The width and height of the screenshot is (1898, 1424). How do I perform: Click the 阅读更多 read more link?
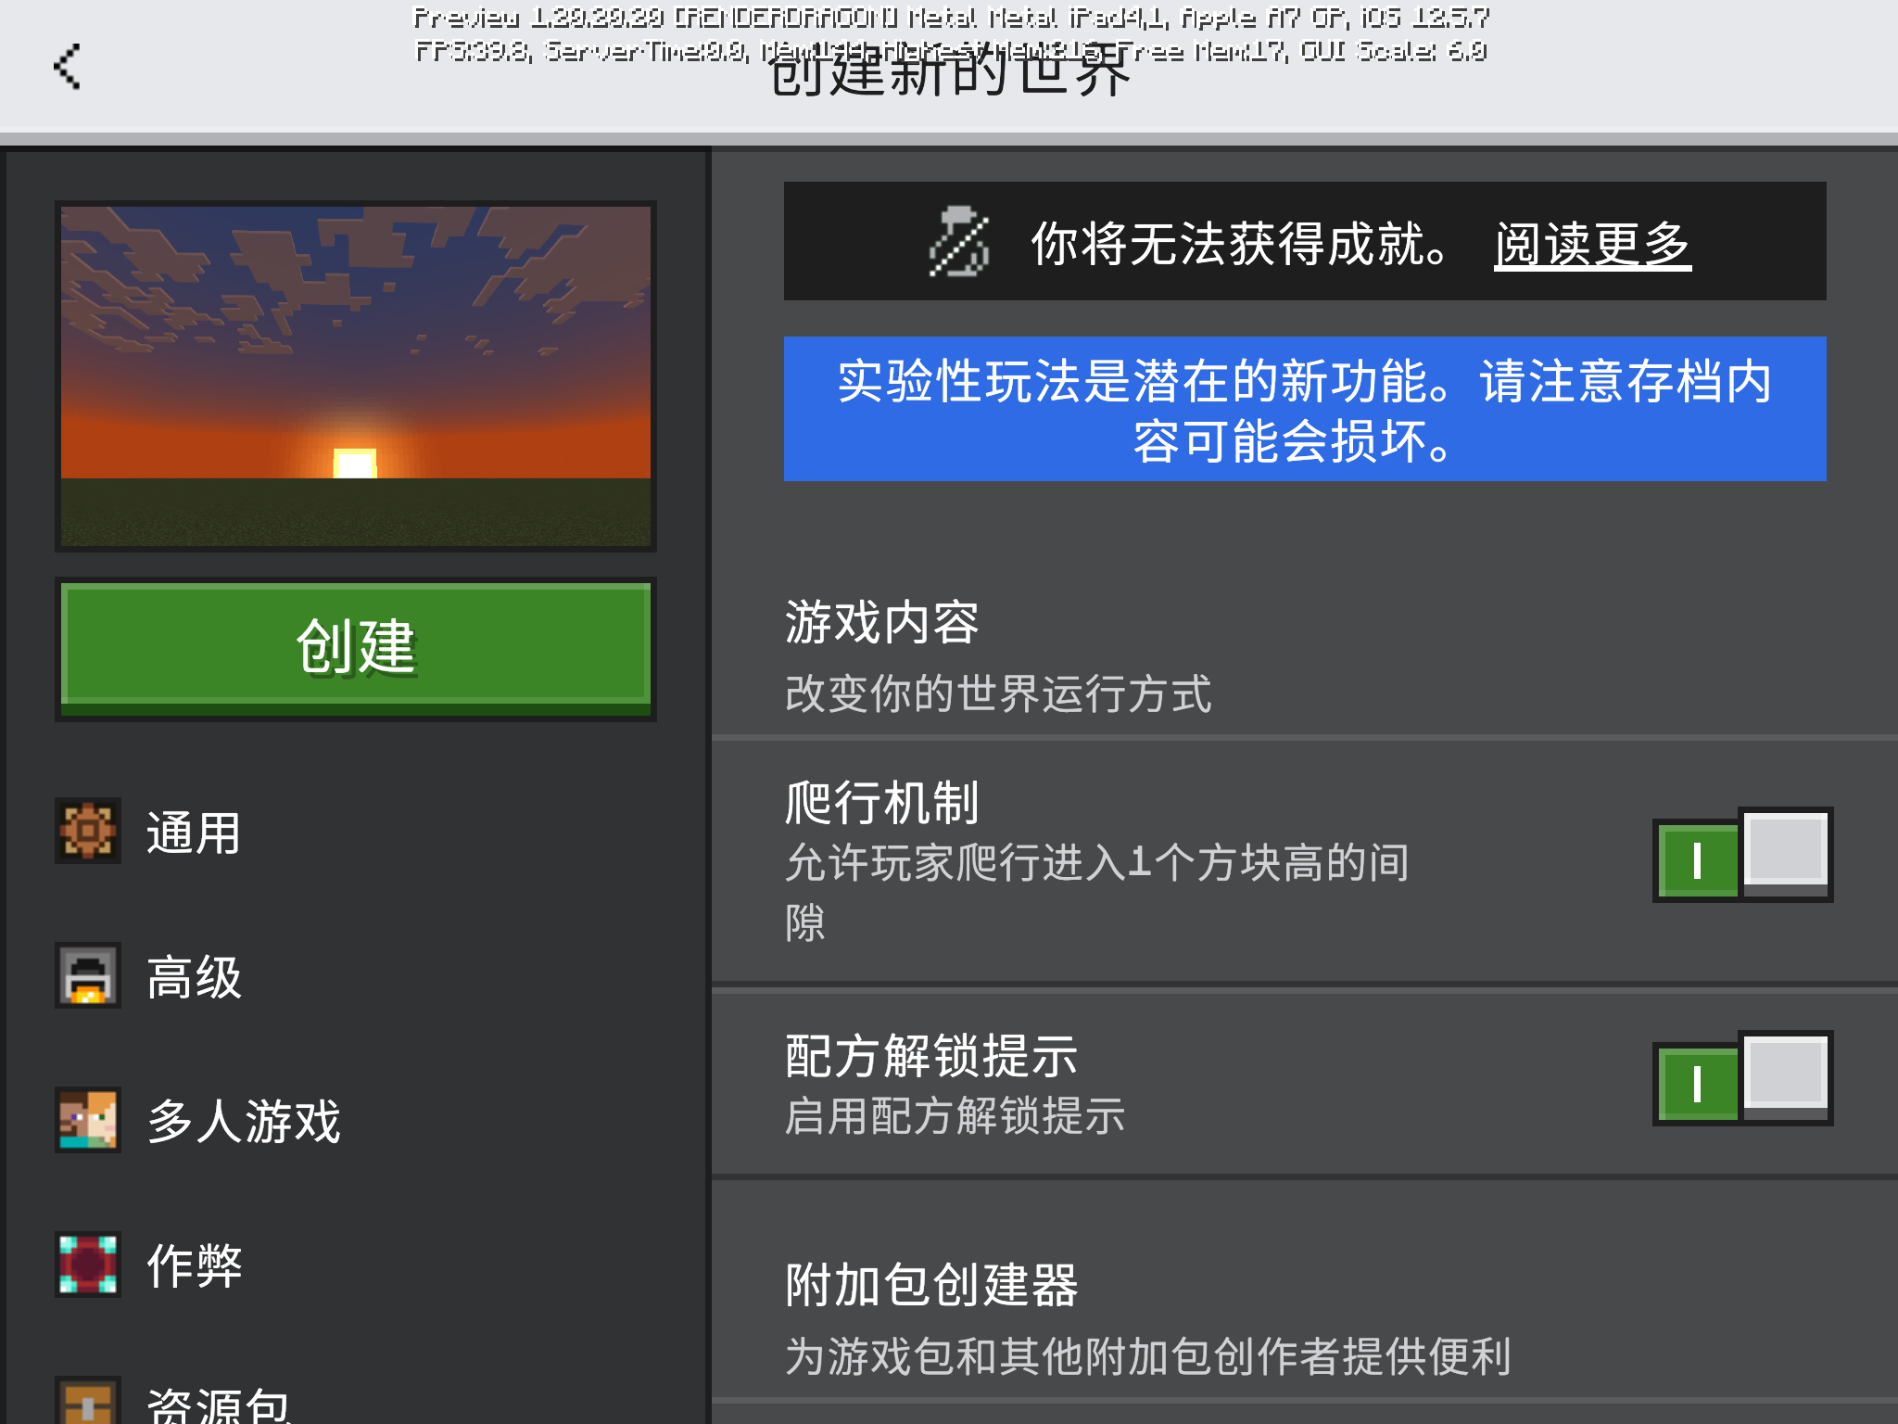click(1592, 245)
